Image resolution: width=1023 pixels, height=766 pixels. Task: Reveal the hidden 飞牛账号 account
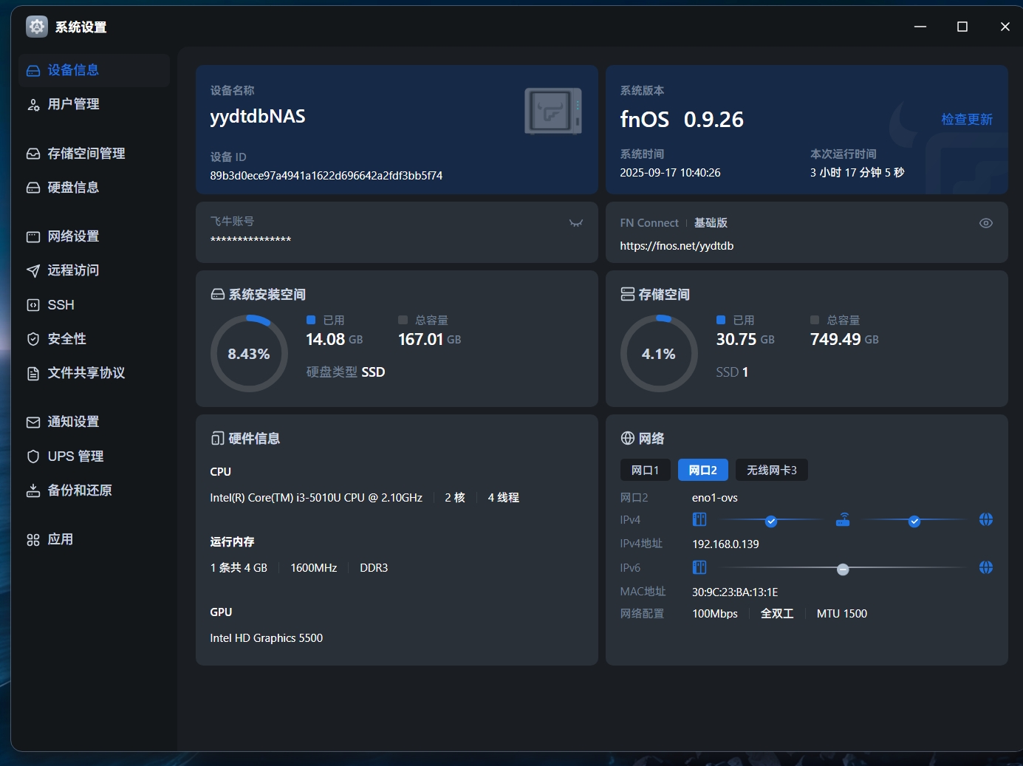[576, 223]
